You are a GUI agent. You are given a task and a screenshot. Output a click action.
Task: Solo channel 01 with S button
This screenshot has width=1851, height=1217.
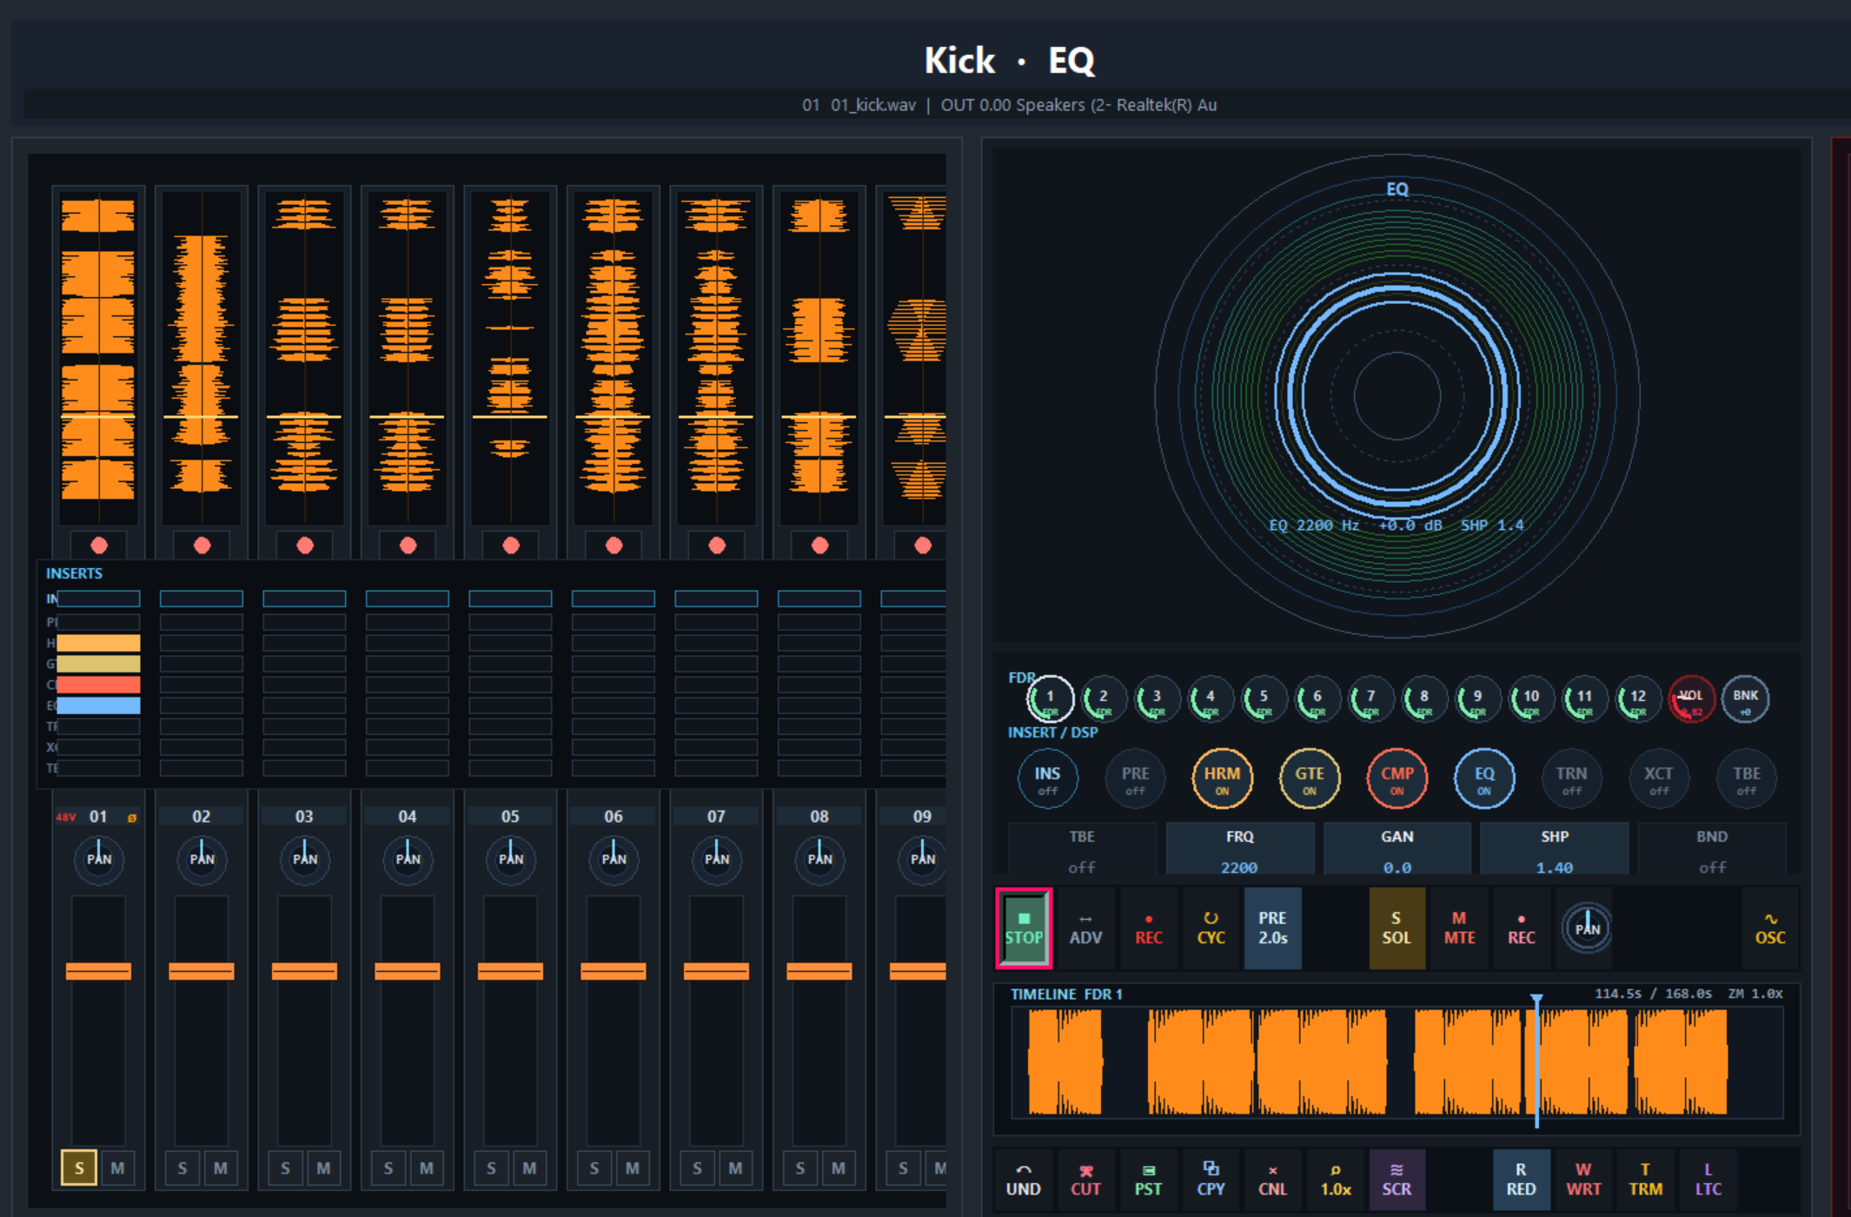coord(79,1167)
